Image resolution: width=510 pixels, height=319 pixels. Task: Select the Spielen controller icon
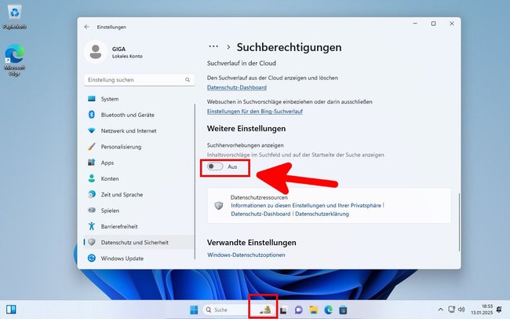point(92,210)
